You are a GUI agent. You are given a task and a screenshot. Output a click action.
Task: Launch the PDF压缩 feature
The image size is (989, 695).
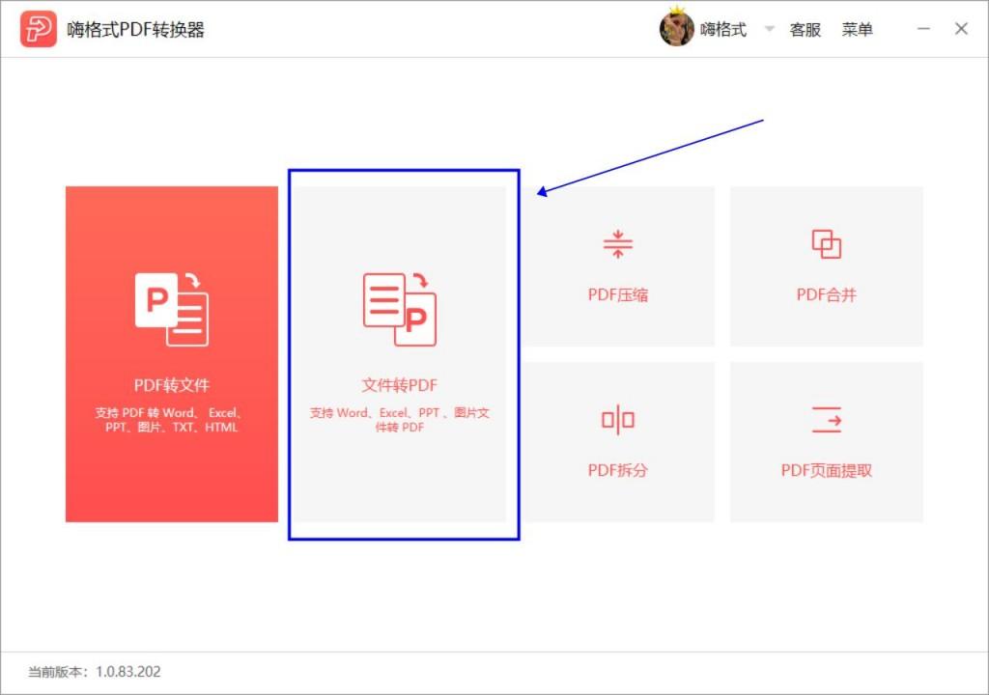point(618,265)
